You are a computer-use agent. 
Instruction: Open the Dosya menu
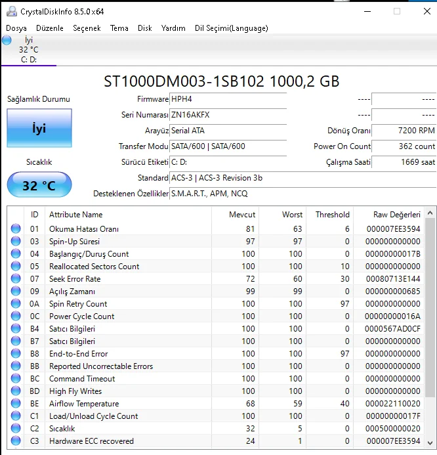point(16,28)
